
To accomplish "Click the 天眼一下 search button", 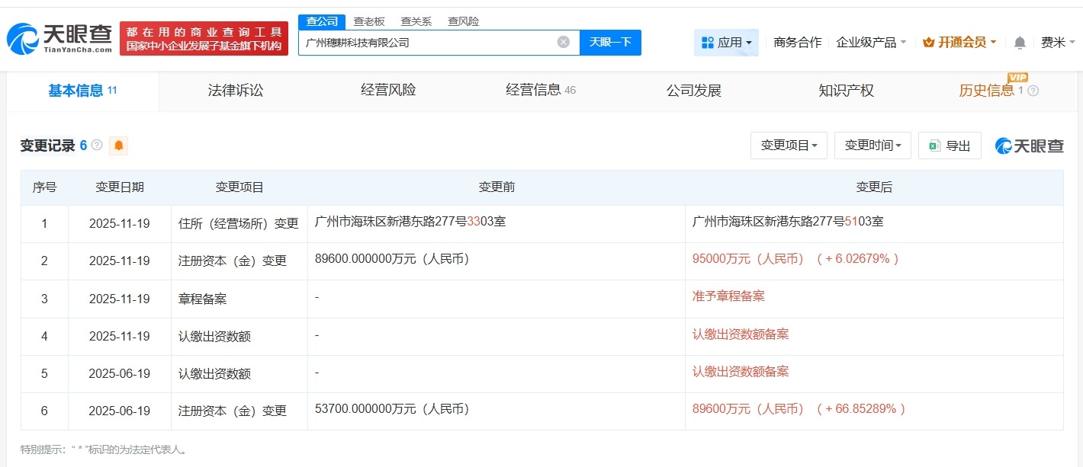I will tap(610, 42).
